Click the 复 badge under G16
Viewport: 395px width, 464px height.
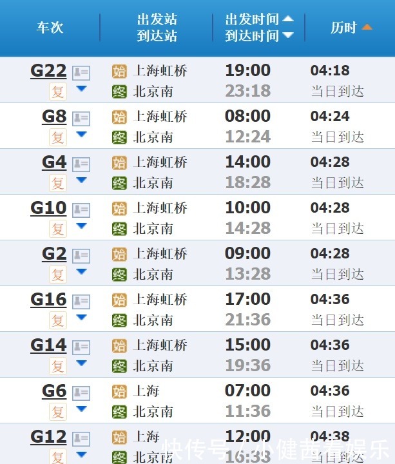(x=58, y=320)
